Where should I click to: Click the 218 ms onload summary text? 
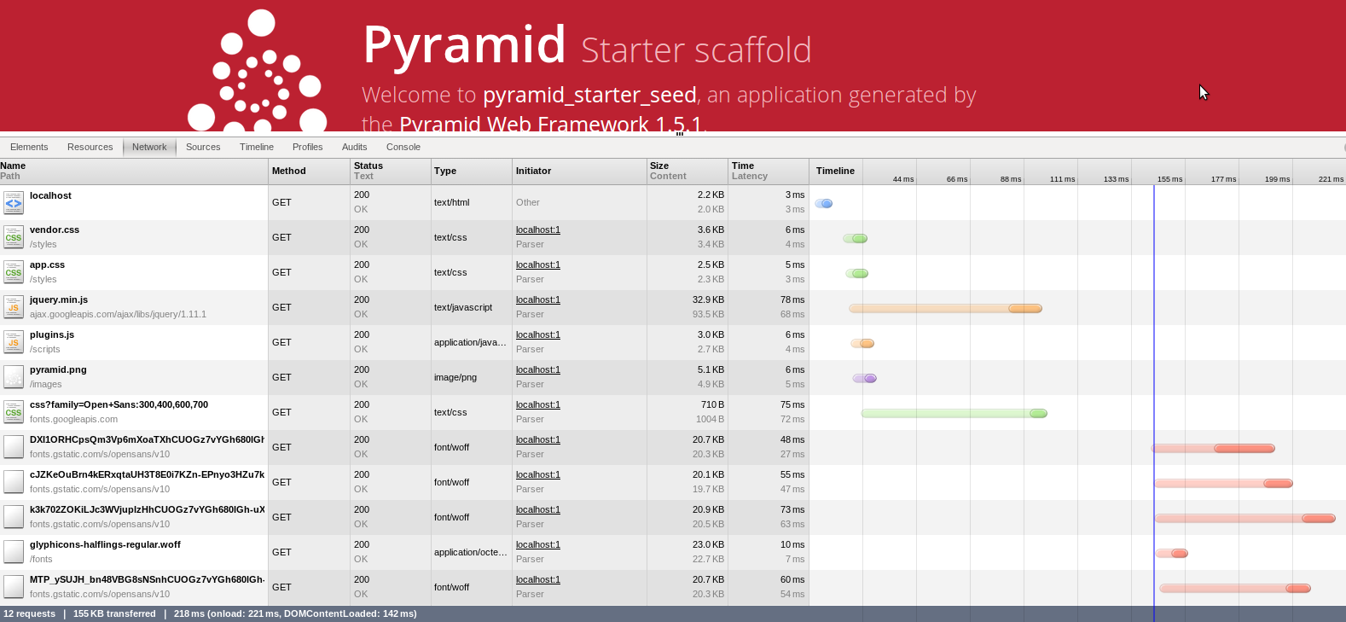tap(295, 613)
